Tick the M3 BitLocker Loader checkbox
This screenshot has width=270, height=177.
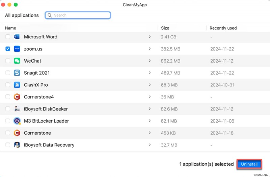pyautogui.click(x=8, y=121)
